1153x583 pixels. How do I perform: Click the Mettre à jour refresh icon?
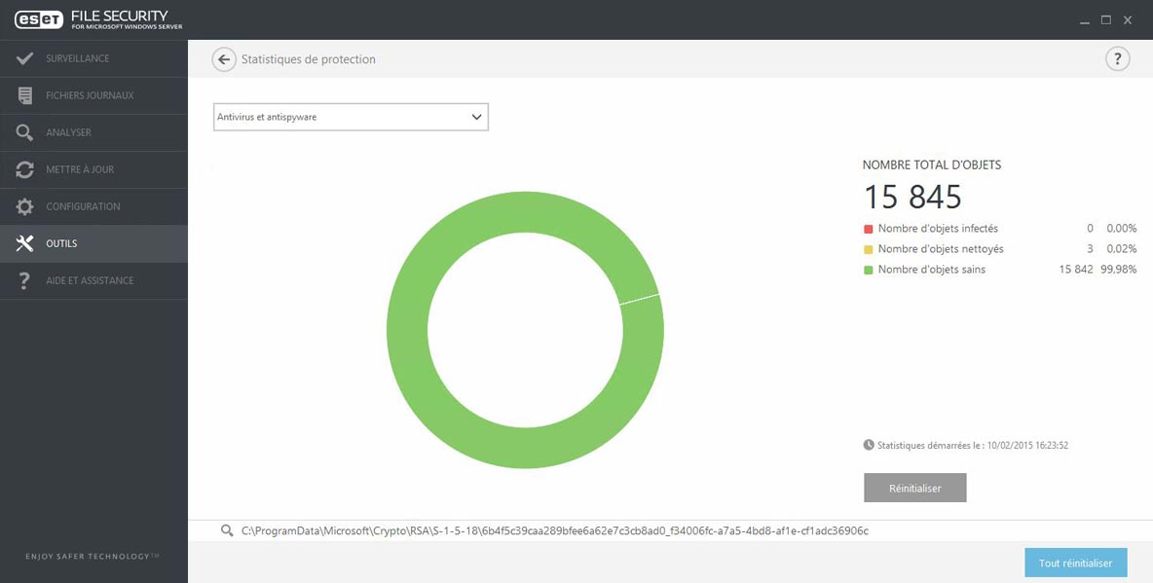click(x=25, y=169)
